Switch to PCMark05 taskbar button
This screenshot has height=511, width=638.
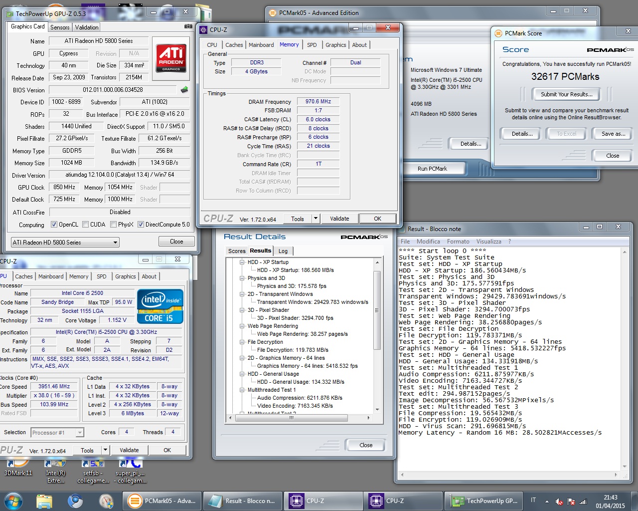(x=162, y=501)
